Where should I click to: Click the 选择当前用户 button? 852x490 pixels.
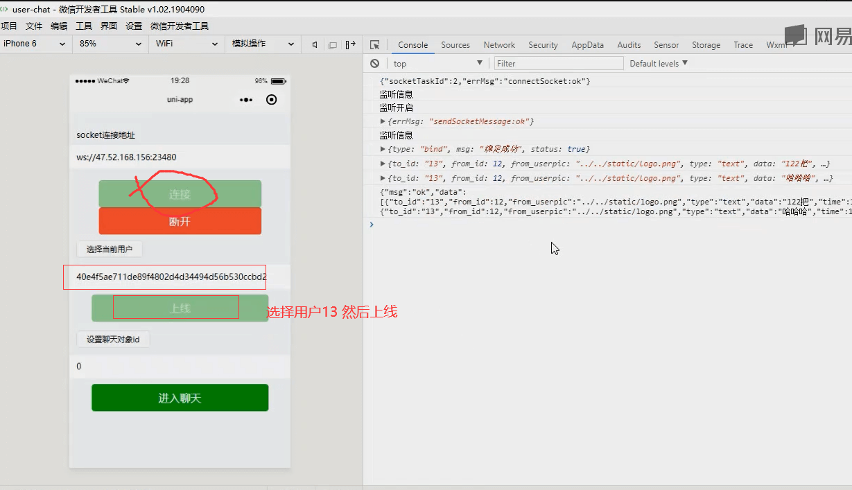[x=110, y=249]
